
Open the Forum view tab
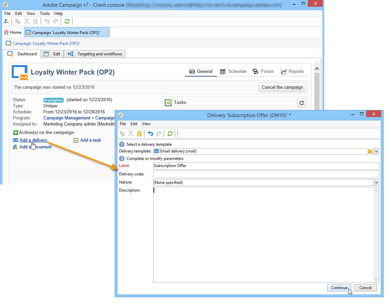click(263, 72)
